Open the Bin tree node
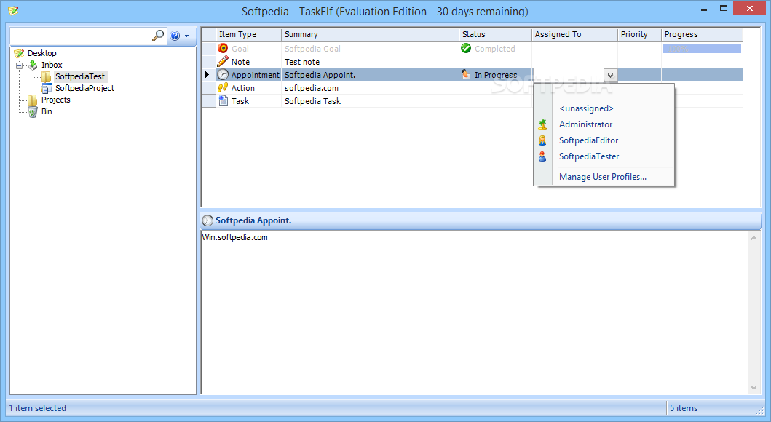Image resolution: width=771 pixels, height=422 pixels. [47, 111]
